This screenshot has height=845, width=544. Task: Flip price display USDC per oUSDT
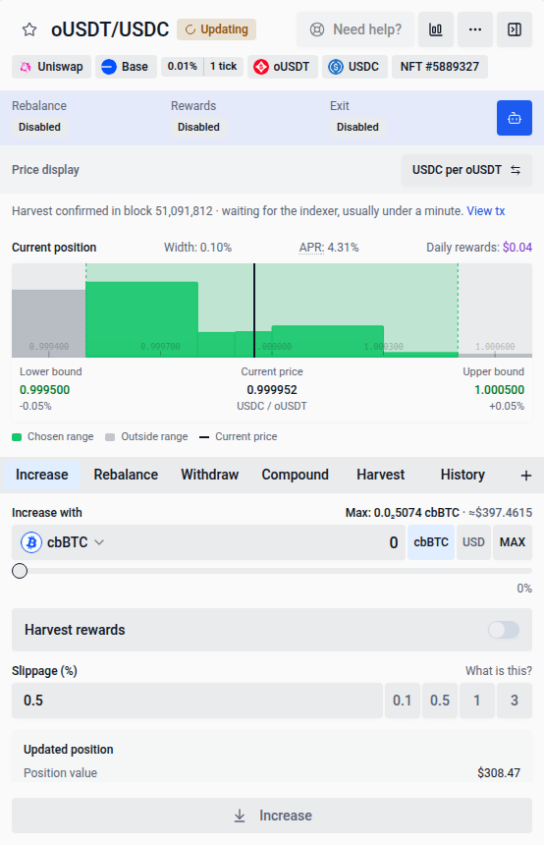pyautogui.click(x=466, y=170)
